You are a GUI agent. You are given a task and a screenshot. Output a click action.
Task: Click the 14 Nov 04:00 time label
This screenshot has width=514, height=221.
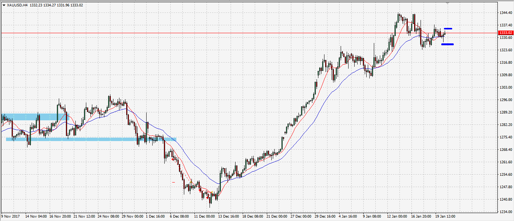tap(36, 217)
